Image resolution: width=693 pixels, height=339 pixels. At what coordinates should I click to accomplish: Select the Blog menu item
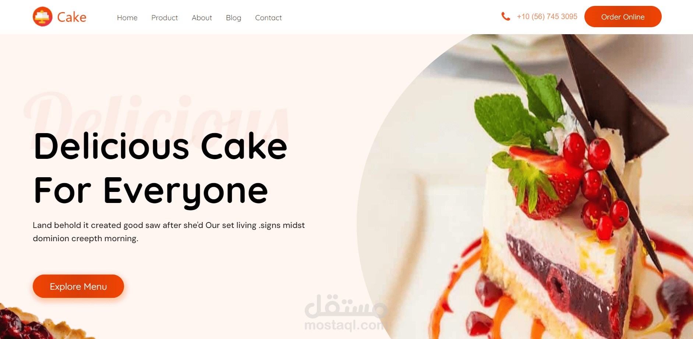[x=234, y=18]
